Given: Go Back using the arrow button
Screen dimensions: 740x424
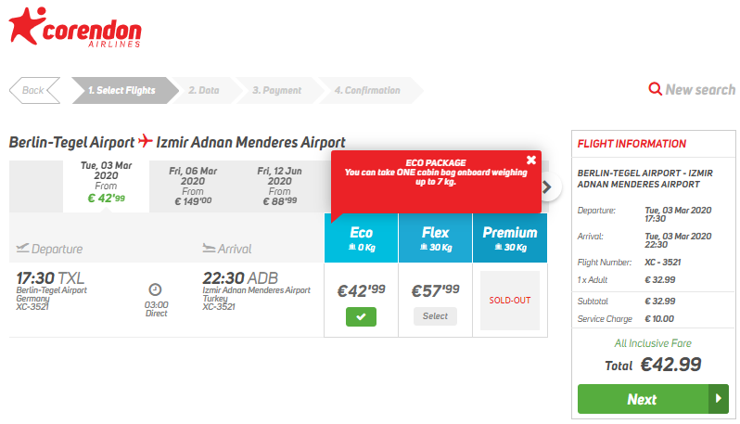Looking at the screenshot, I should pos(34,90).
